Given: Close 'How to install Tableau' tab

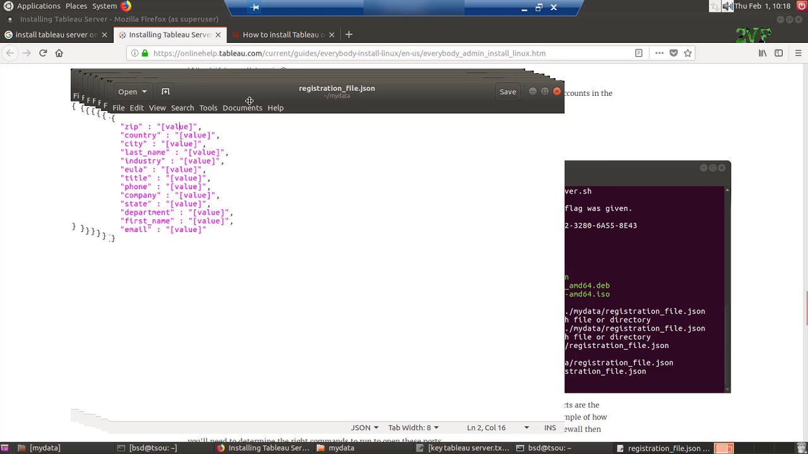Looking at the screenshot, I should click(x=331, y=35).
